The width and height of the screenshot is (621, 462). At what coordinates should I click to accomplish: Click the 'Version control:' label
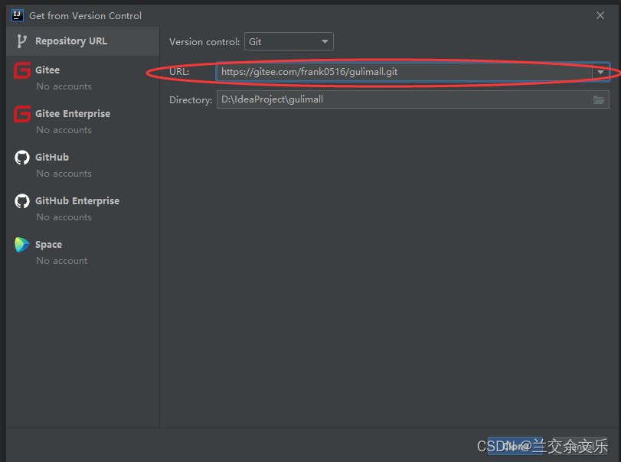pyautogui.click(x=204, y=42)
